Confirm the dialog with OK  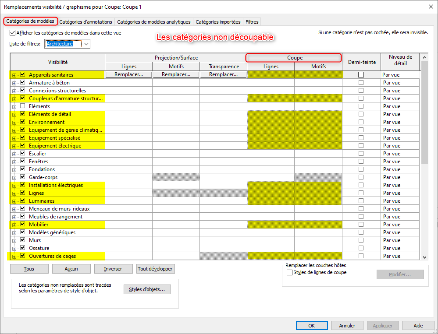[x=311, y=326]
